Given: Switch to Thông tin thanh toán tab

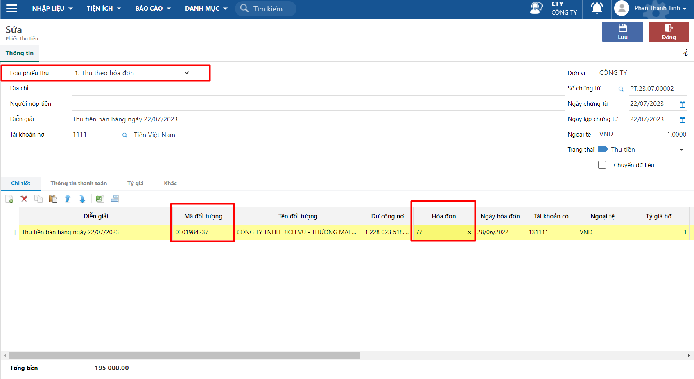Looking at the screenshot, I should pos(79,183).
